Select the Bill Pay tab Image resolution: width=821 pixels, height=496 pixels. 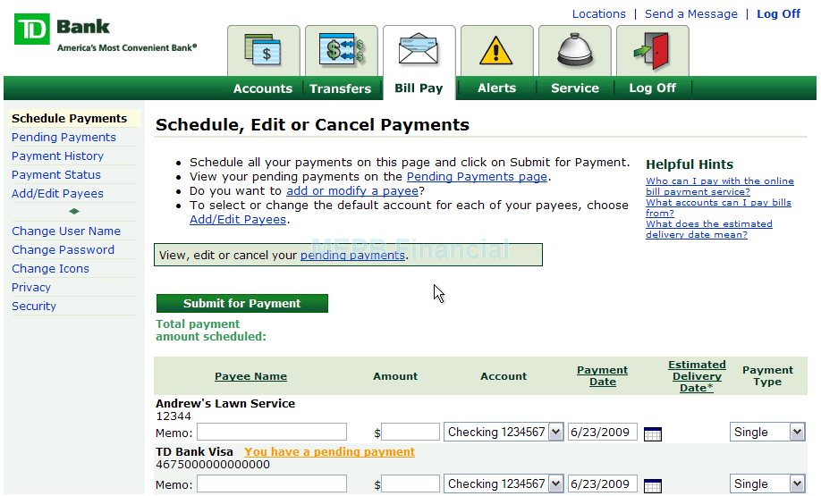[419, 88]
